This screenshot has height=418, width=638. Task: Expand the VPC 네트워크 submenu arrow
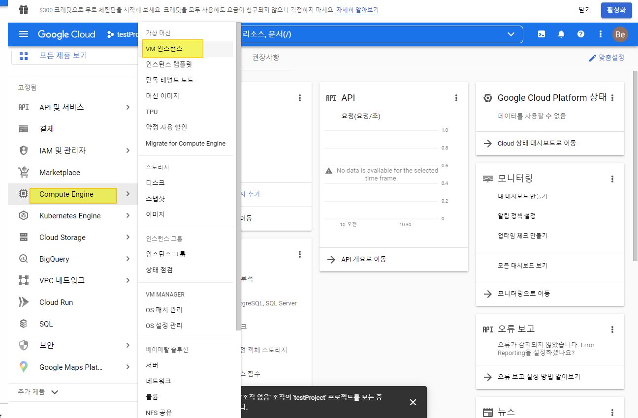pyautogui.click(x=128, y=280)
